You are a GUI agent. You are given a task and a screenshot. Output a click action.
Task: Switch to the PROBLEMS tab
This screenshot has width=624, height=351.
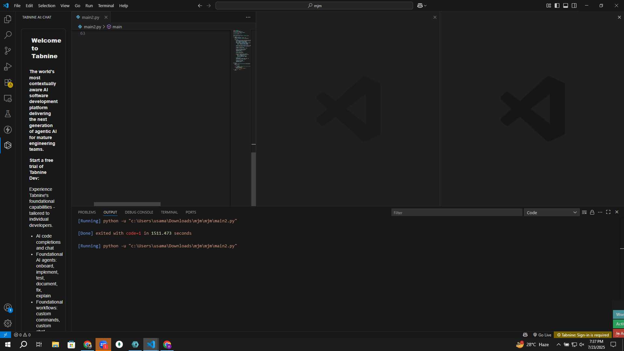tap(87, 212)
